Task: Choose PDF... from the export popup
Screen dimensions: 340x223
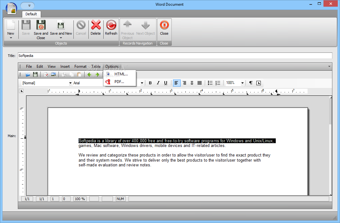Action: (x=120, y=82)
